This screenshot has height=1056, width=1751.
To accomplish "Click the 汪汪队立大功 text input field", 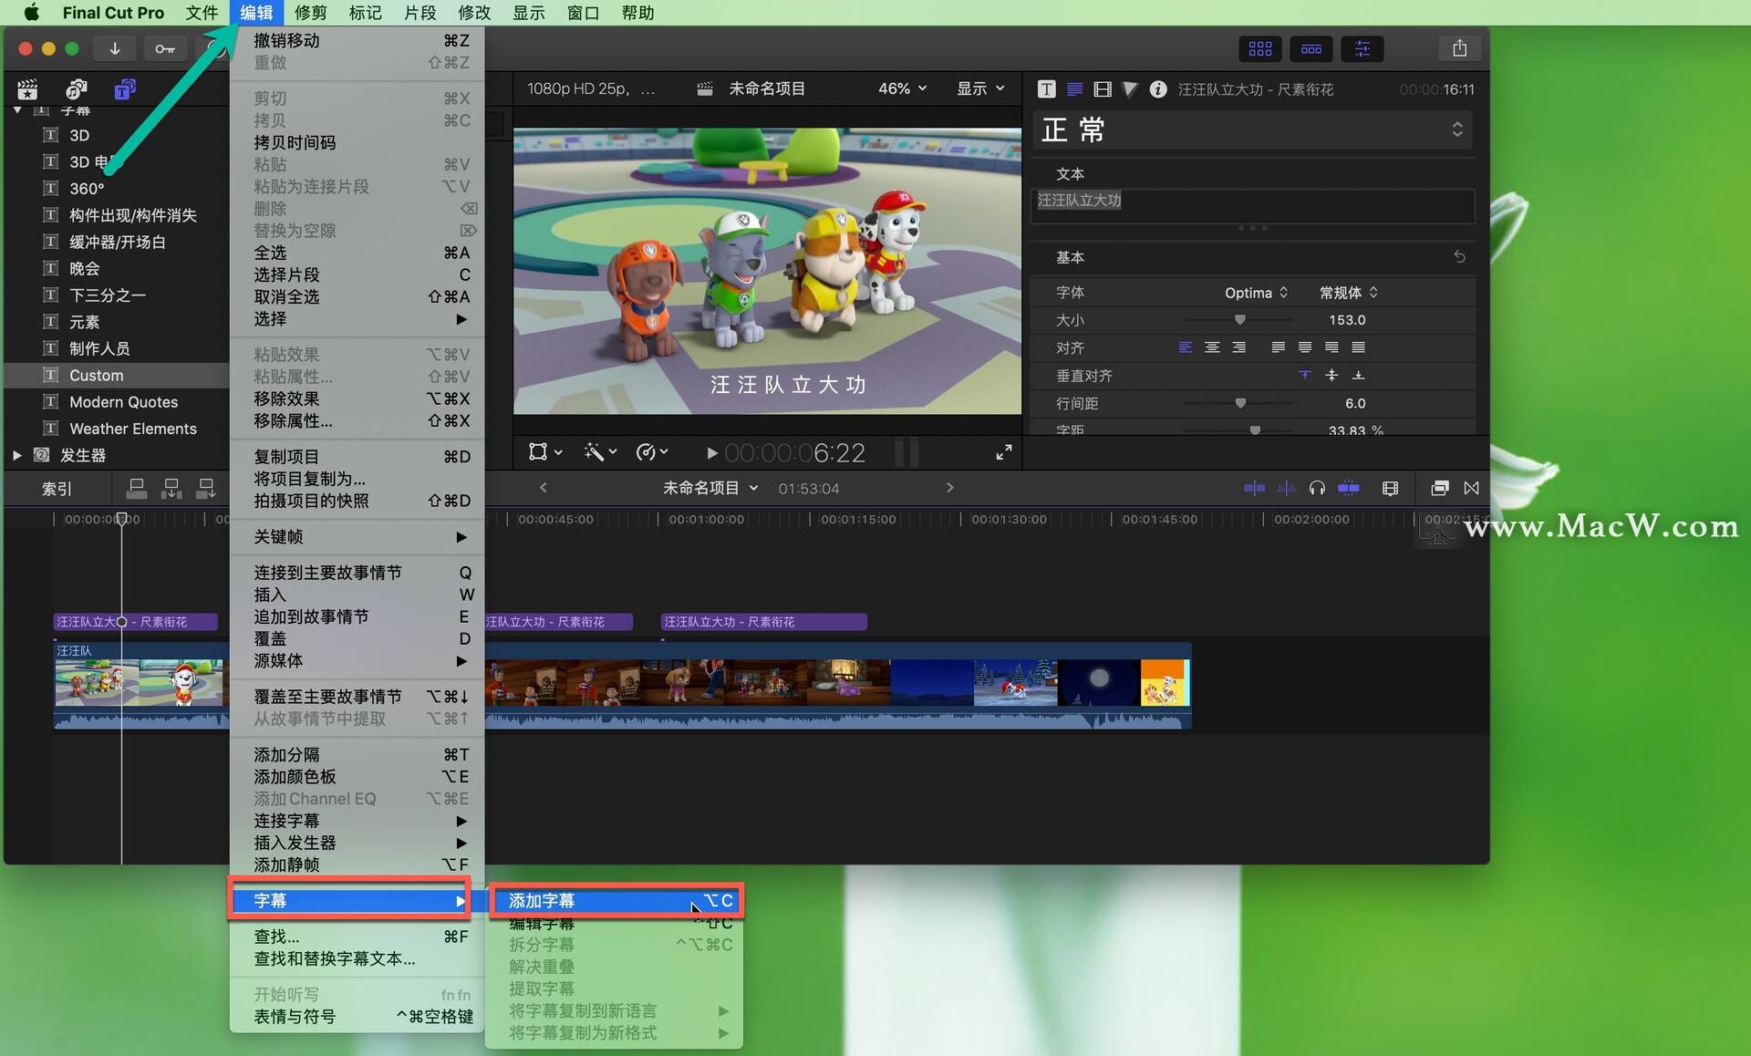I will 1253,205.
